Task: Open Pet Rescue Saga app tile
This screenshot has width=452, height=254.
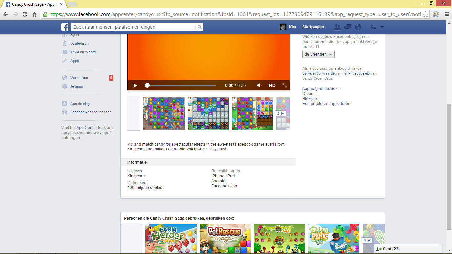Action: click(x=225, y=239)
